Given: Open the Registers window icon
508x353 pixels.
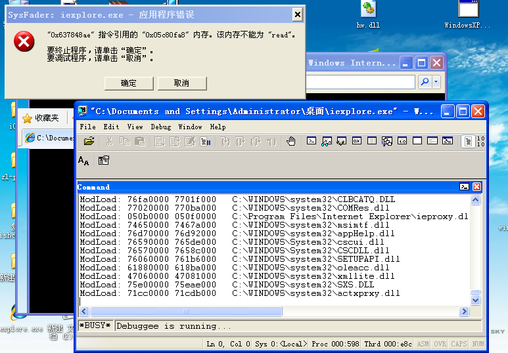Looking at the screenshot, I should pos(357,141).
